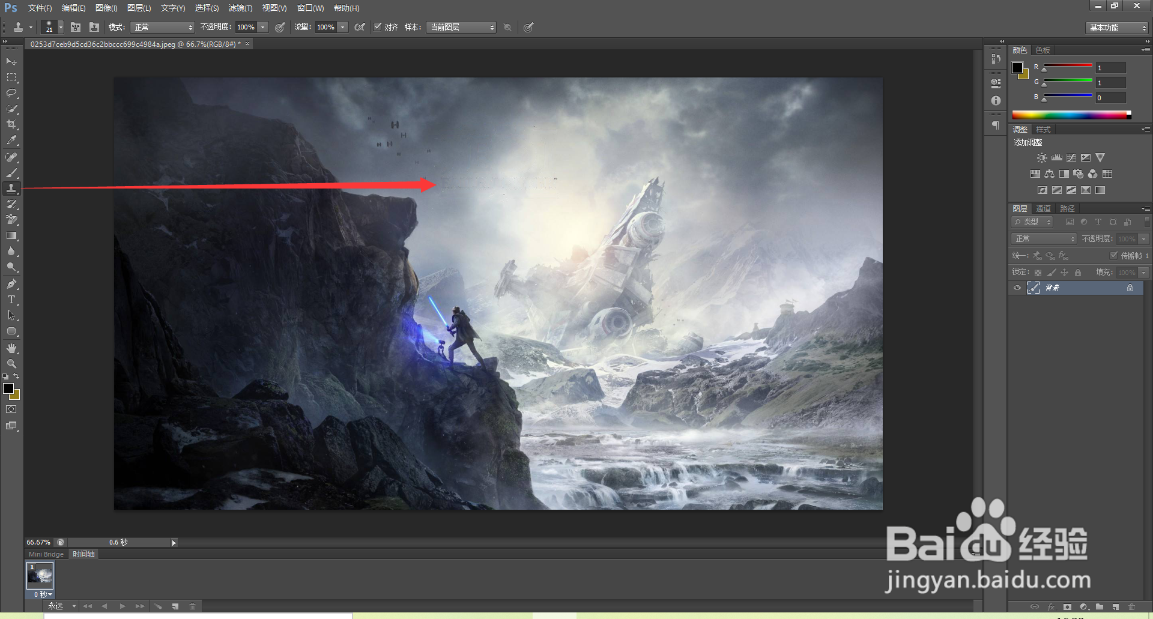Click the 66.67% zoom level field

pos(38,542)
